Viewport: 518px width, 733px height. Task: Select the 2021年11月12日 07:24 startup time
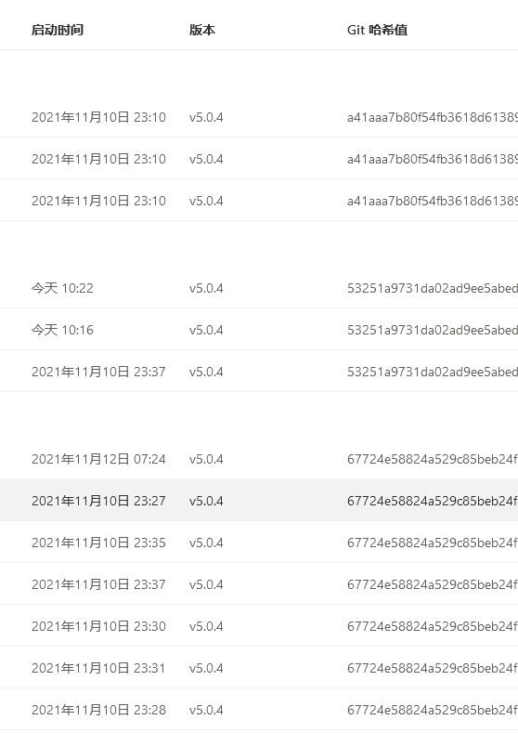pos(98,459)
